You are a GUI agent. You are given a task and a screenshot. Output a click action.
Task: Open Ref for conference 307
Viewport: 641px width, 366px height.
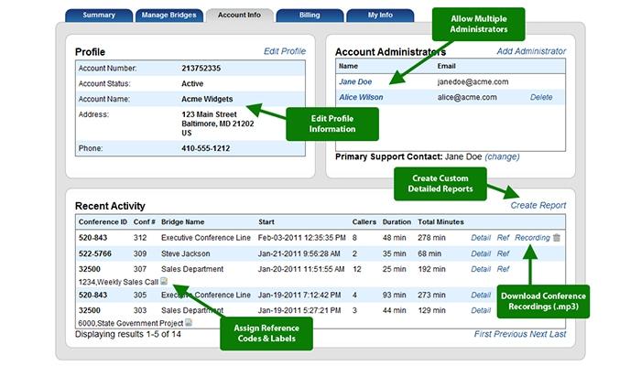503,269
